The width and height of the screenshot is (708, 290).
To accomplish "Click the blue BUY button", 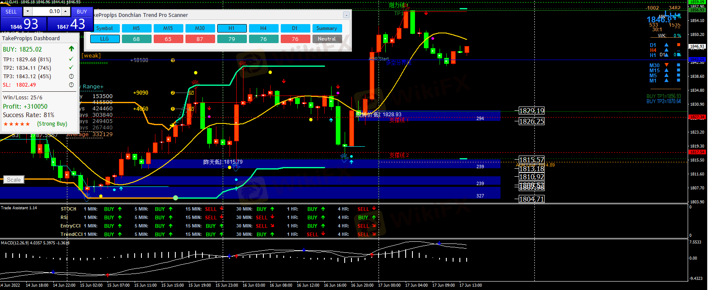I will [82, 11].
